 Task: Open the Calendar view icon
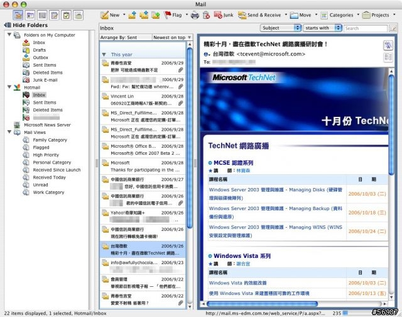pyautogui.click(x=42, y=15)
